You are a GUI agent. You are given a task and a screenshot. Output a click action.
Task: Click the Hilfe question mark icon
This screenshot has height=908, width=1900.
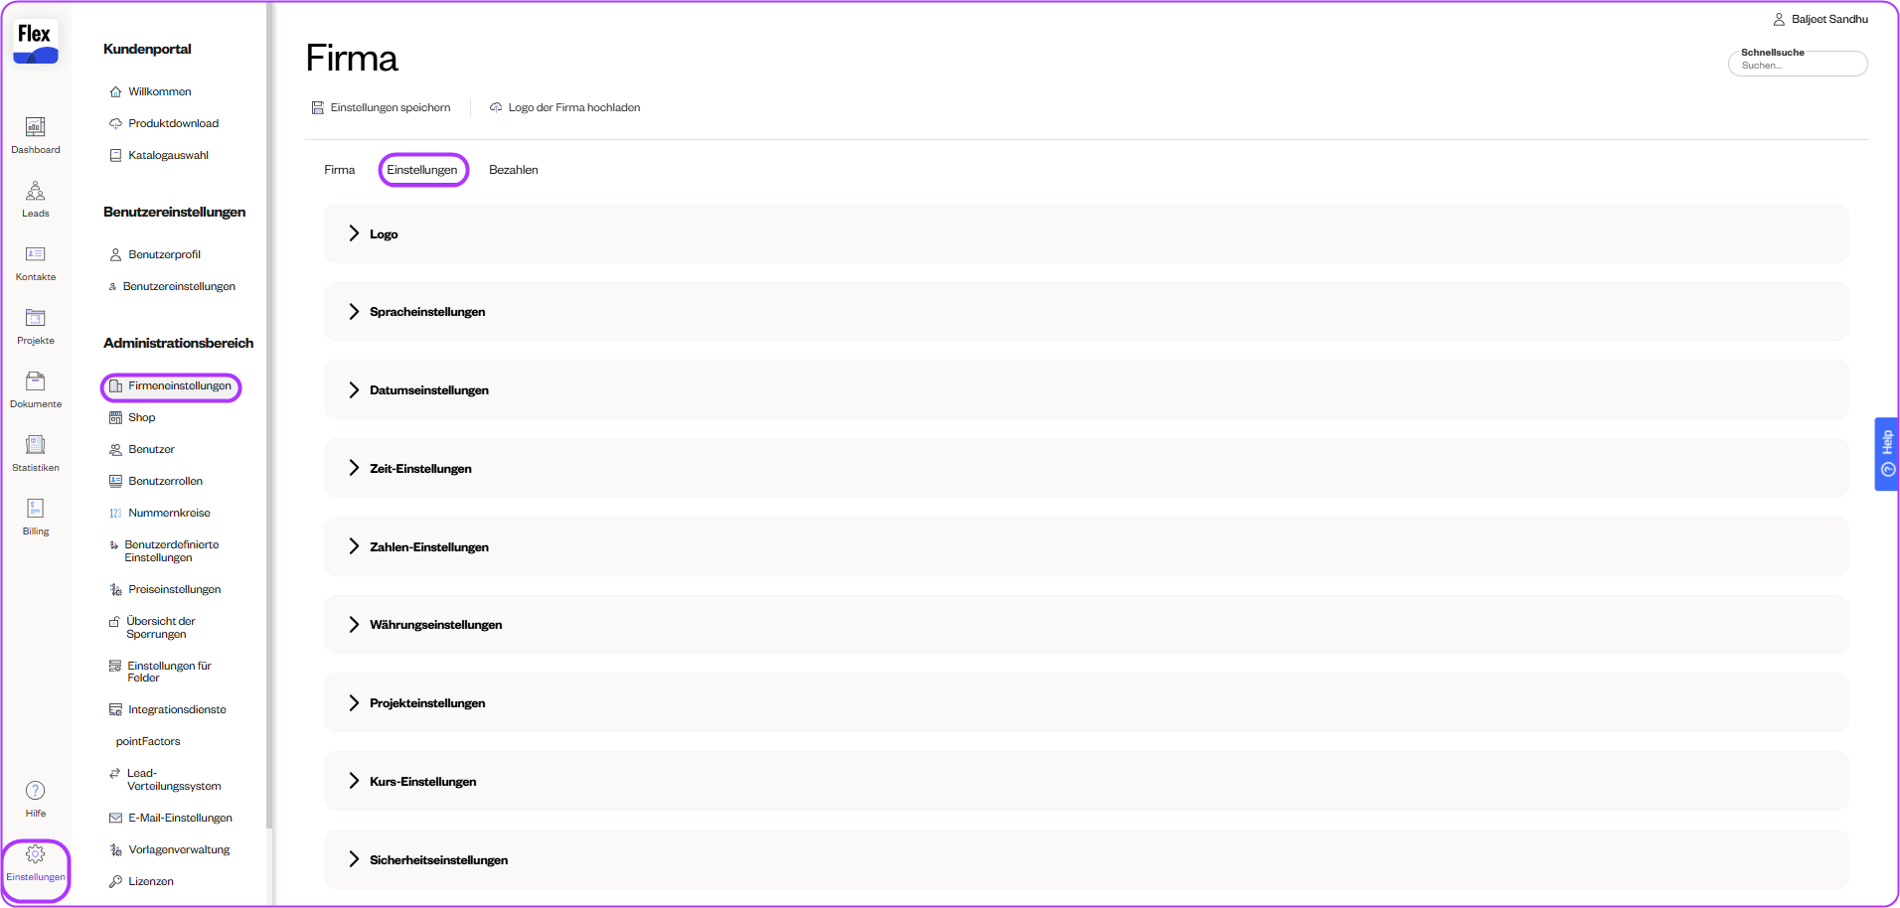point(35,791)
